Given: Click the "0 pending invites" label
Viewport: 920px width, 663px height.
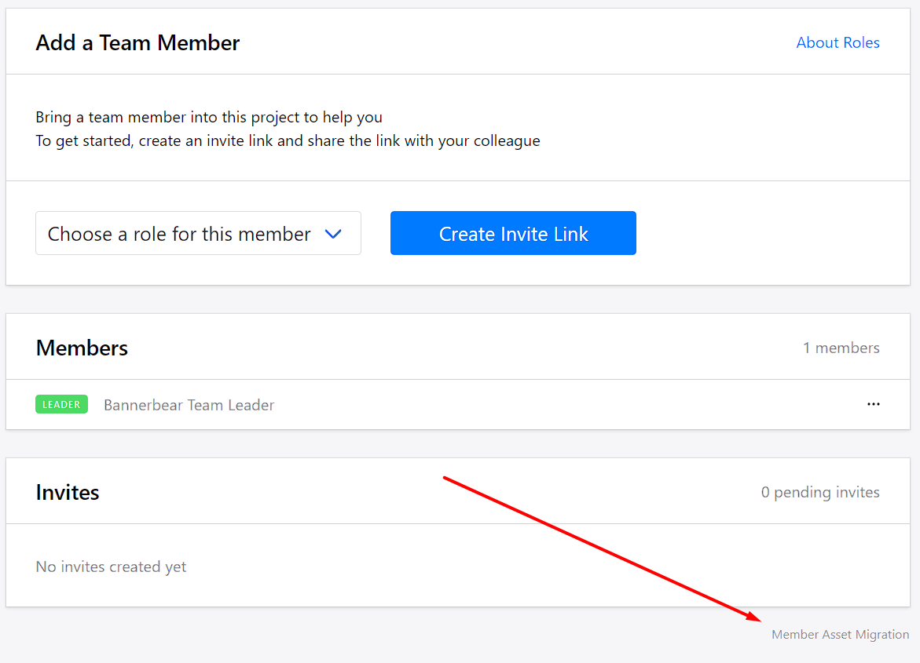Looking at the screenshot, I should tap(819, 493).
